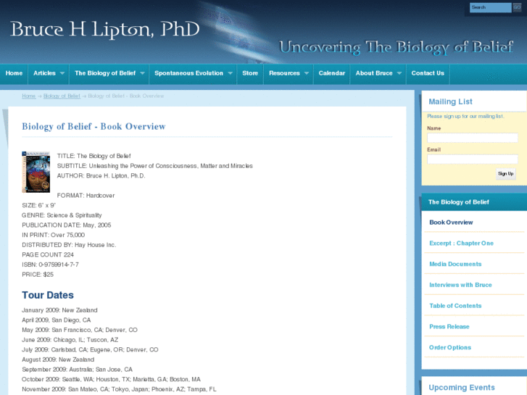Open the book cover thumbnail image
Image resolution: width=527 pixels, height=395 pixels.
[x=36, y=172]
